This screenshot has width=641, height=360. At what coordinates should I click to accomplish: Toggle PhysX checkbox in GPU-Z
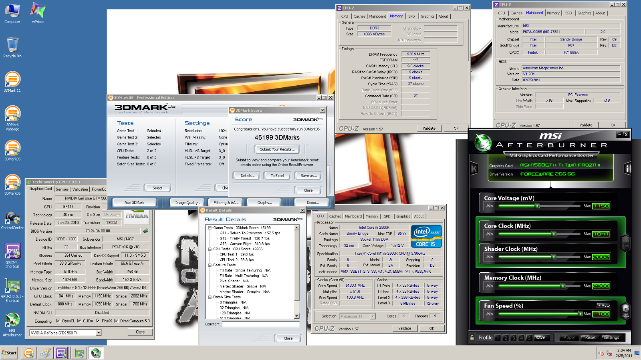98,321
